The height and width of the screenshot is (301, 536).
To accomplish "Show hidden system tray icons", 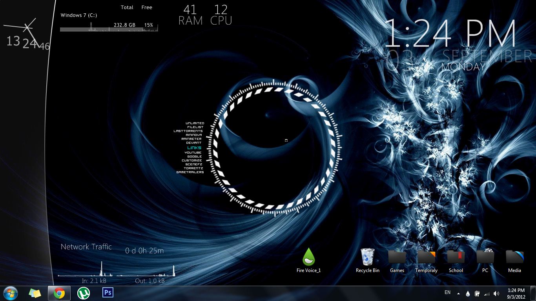I will tap(458, 293).
